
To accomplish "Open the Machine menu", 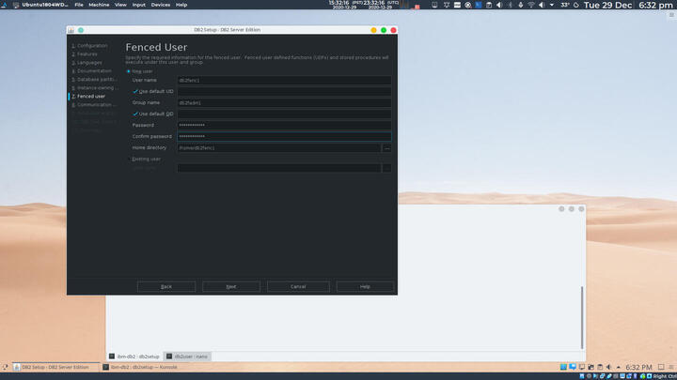I will [99, 5].
